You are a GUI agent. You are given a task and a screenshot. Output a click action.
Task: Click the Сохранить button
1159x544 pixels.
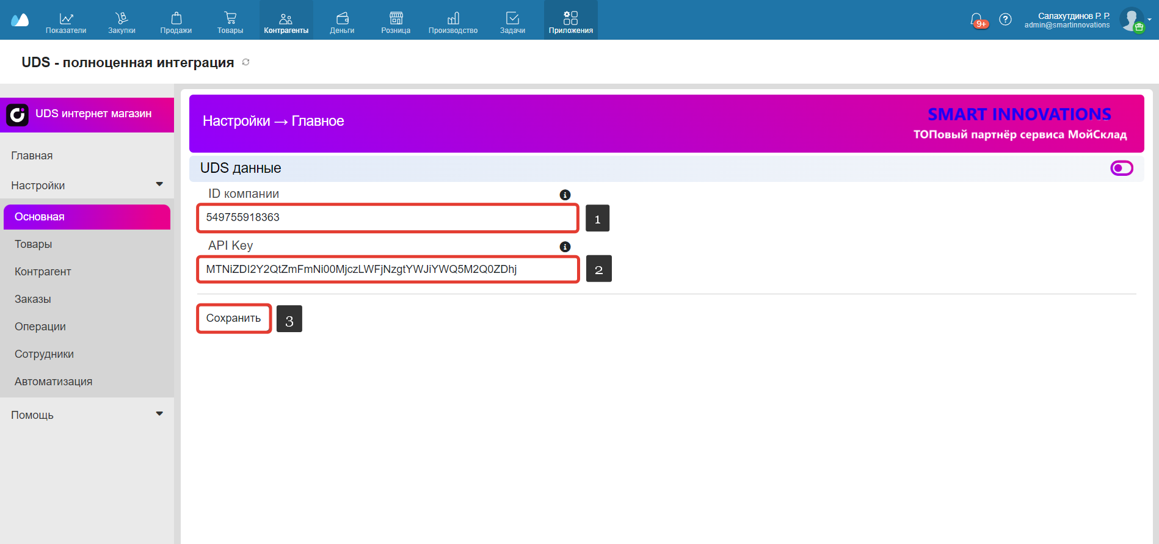click(x=234, y=318)
